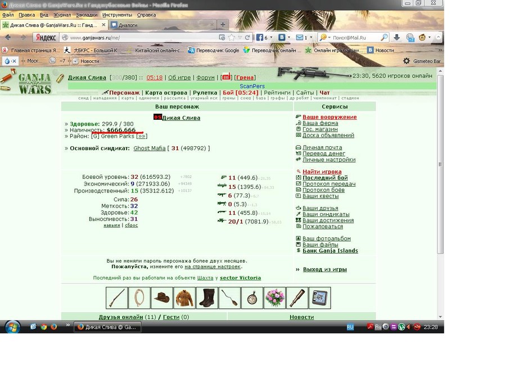Open the Downloads arrow in toolbar

pos(396,37)
